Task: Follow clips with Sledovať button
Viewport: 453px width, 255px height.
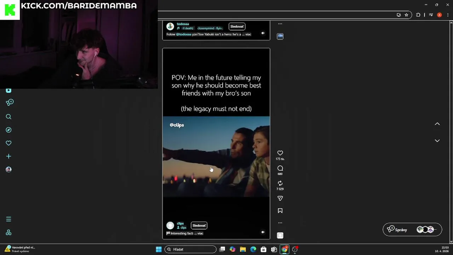Action: point(199,226)
